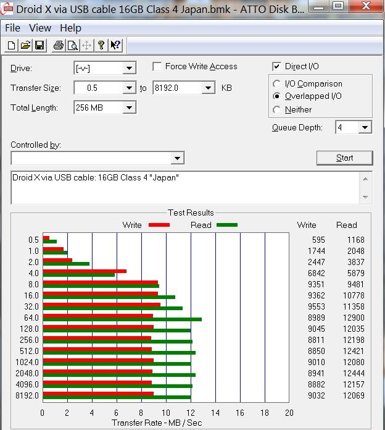Click description box scroll down arrow
The image size is (385, 430).
365,197
